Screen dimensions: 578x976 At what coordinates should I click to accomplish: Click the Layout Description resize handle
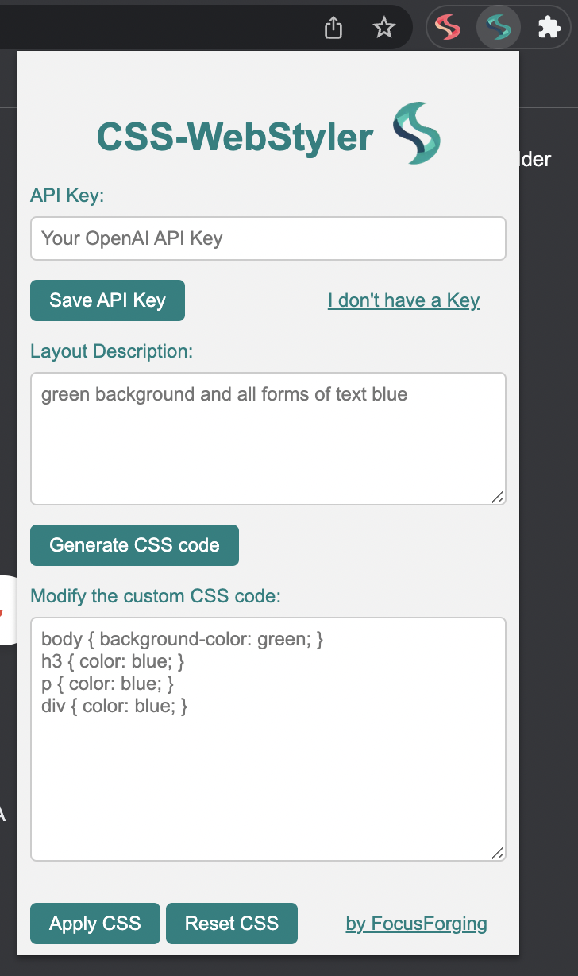[497, 496]
